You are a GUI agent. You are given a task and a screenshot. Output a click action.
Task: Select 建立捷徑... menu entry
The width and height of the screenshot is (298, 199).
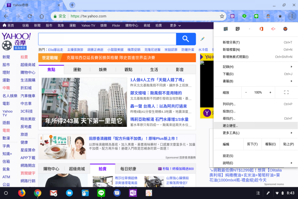tap(256, 126)
